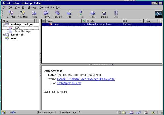Click the Reply All toolbar icon
The width and height of the screenshot is (164, 115).
[46, 13]
